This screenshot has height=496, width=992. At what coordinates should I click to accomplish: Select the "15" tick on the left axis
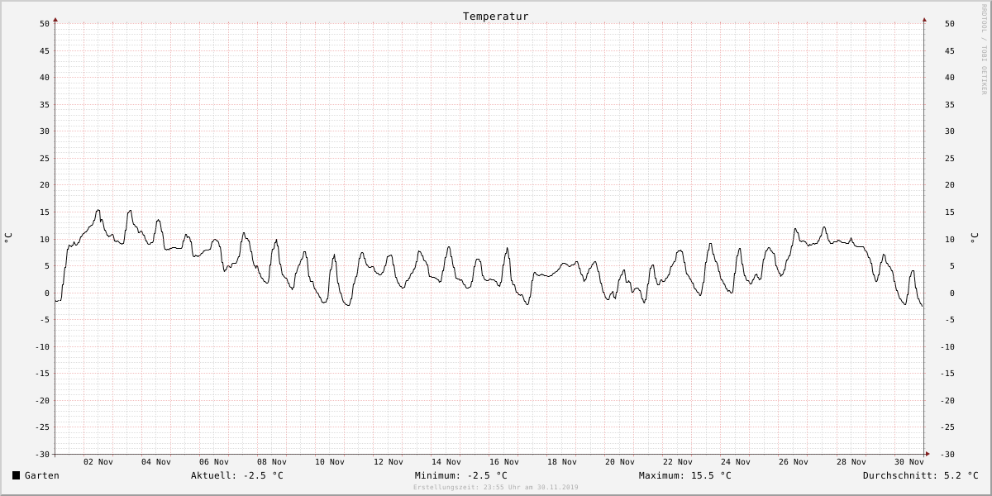pyautogui.click(x=45, y=212)
